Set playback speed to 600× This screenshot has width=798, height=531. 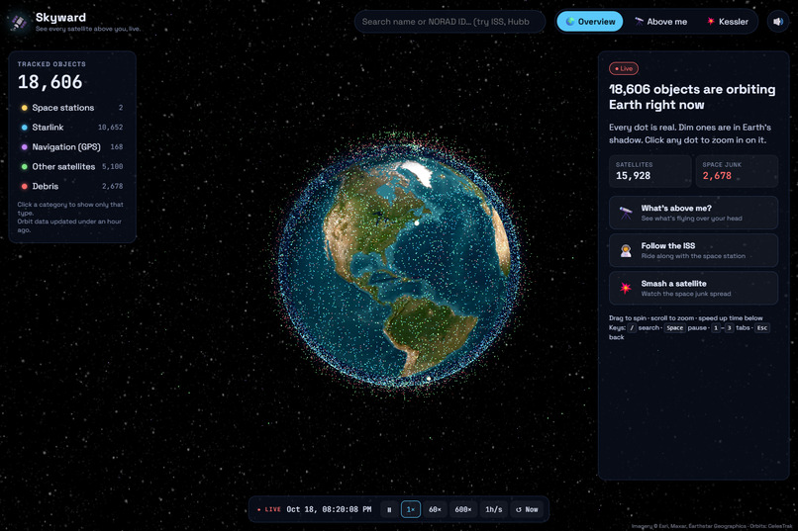463,509
